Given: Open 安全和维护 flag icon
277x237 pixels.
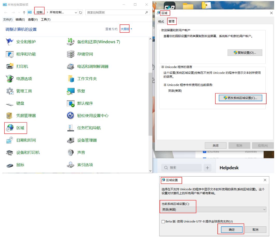Looking at the screenshot, I should pos(10,42).
